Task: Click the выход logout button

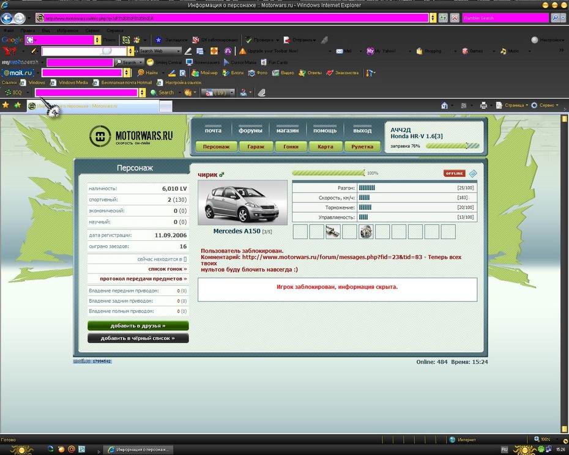Action: (x=362, y=130)
